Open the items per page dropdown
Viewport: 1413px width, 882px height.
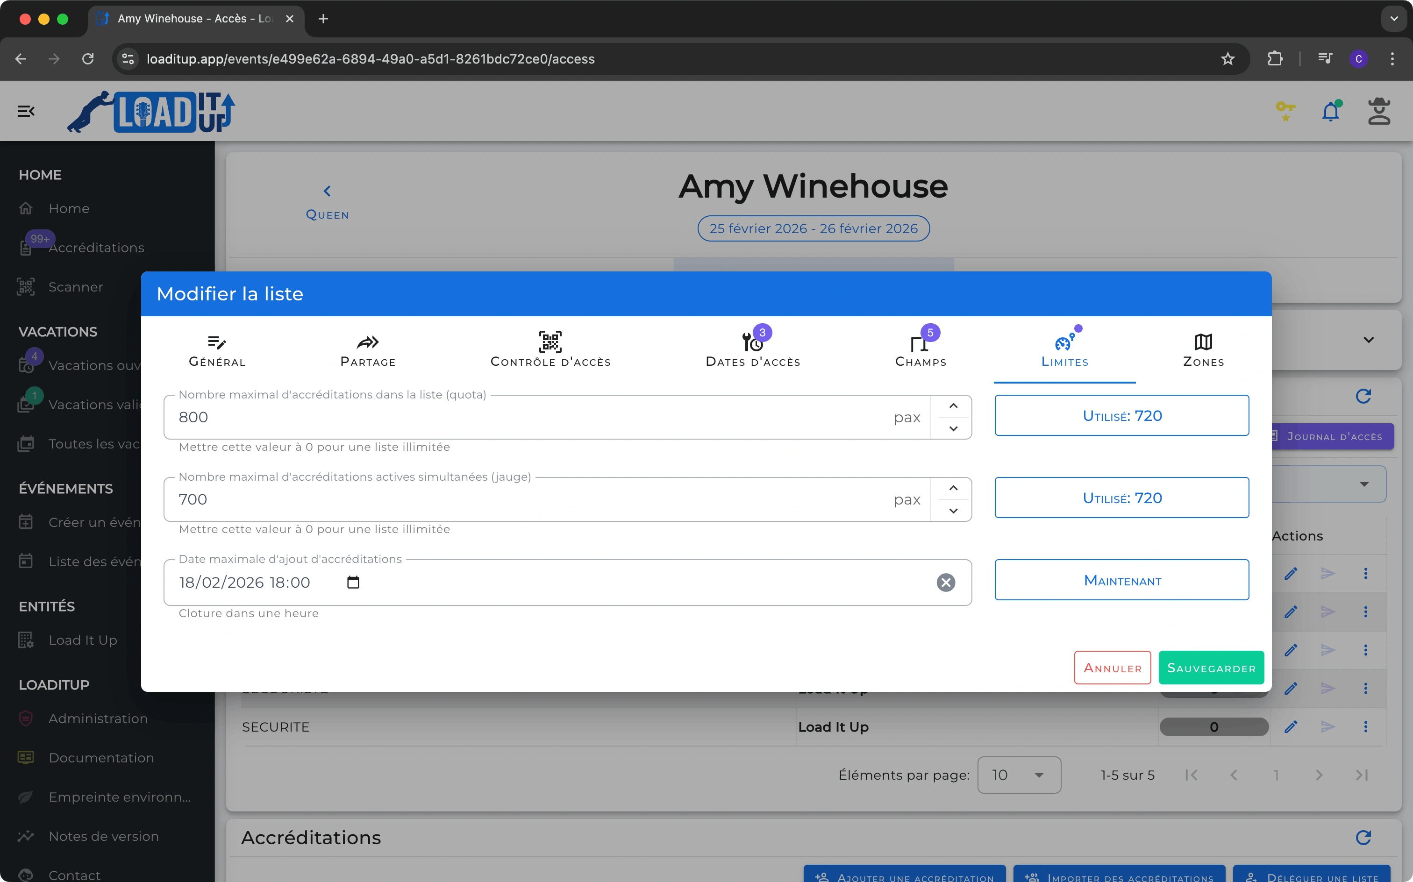[x=1019, y=775]
